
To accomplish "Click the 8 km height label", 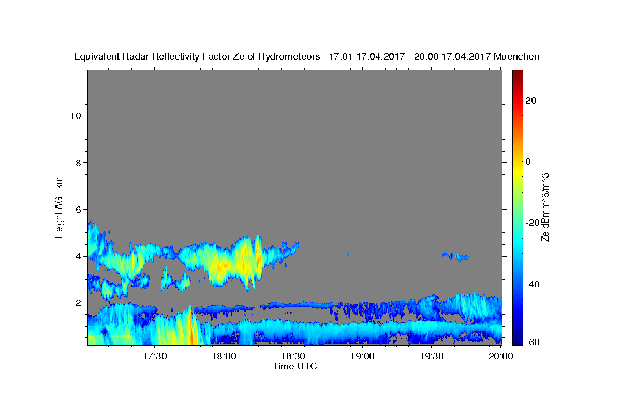I will coord(78,162).
